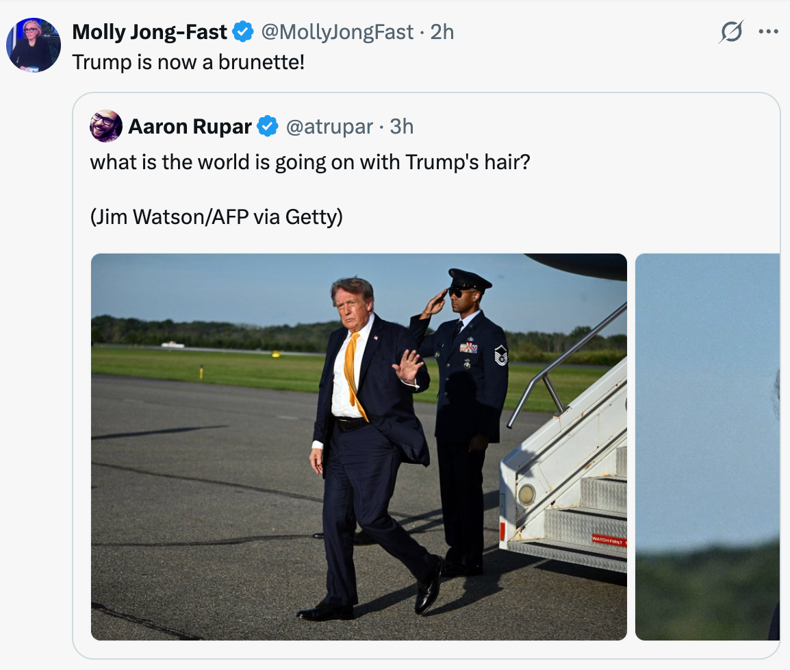Open the second partially visible photo
The height and width of the screenshot is (670, 790).
[x=707, y=447]
